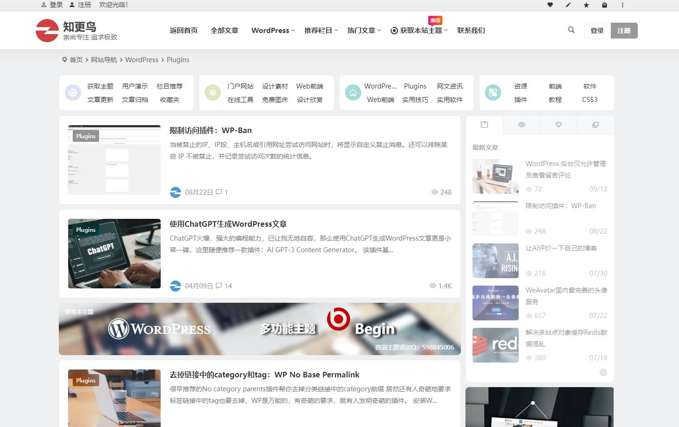Switch sidebar to the eye (views) tab

point(522,125)
